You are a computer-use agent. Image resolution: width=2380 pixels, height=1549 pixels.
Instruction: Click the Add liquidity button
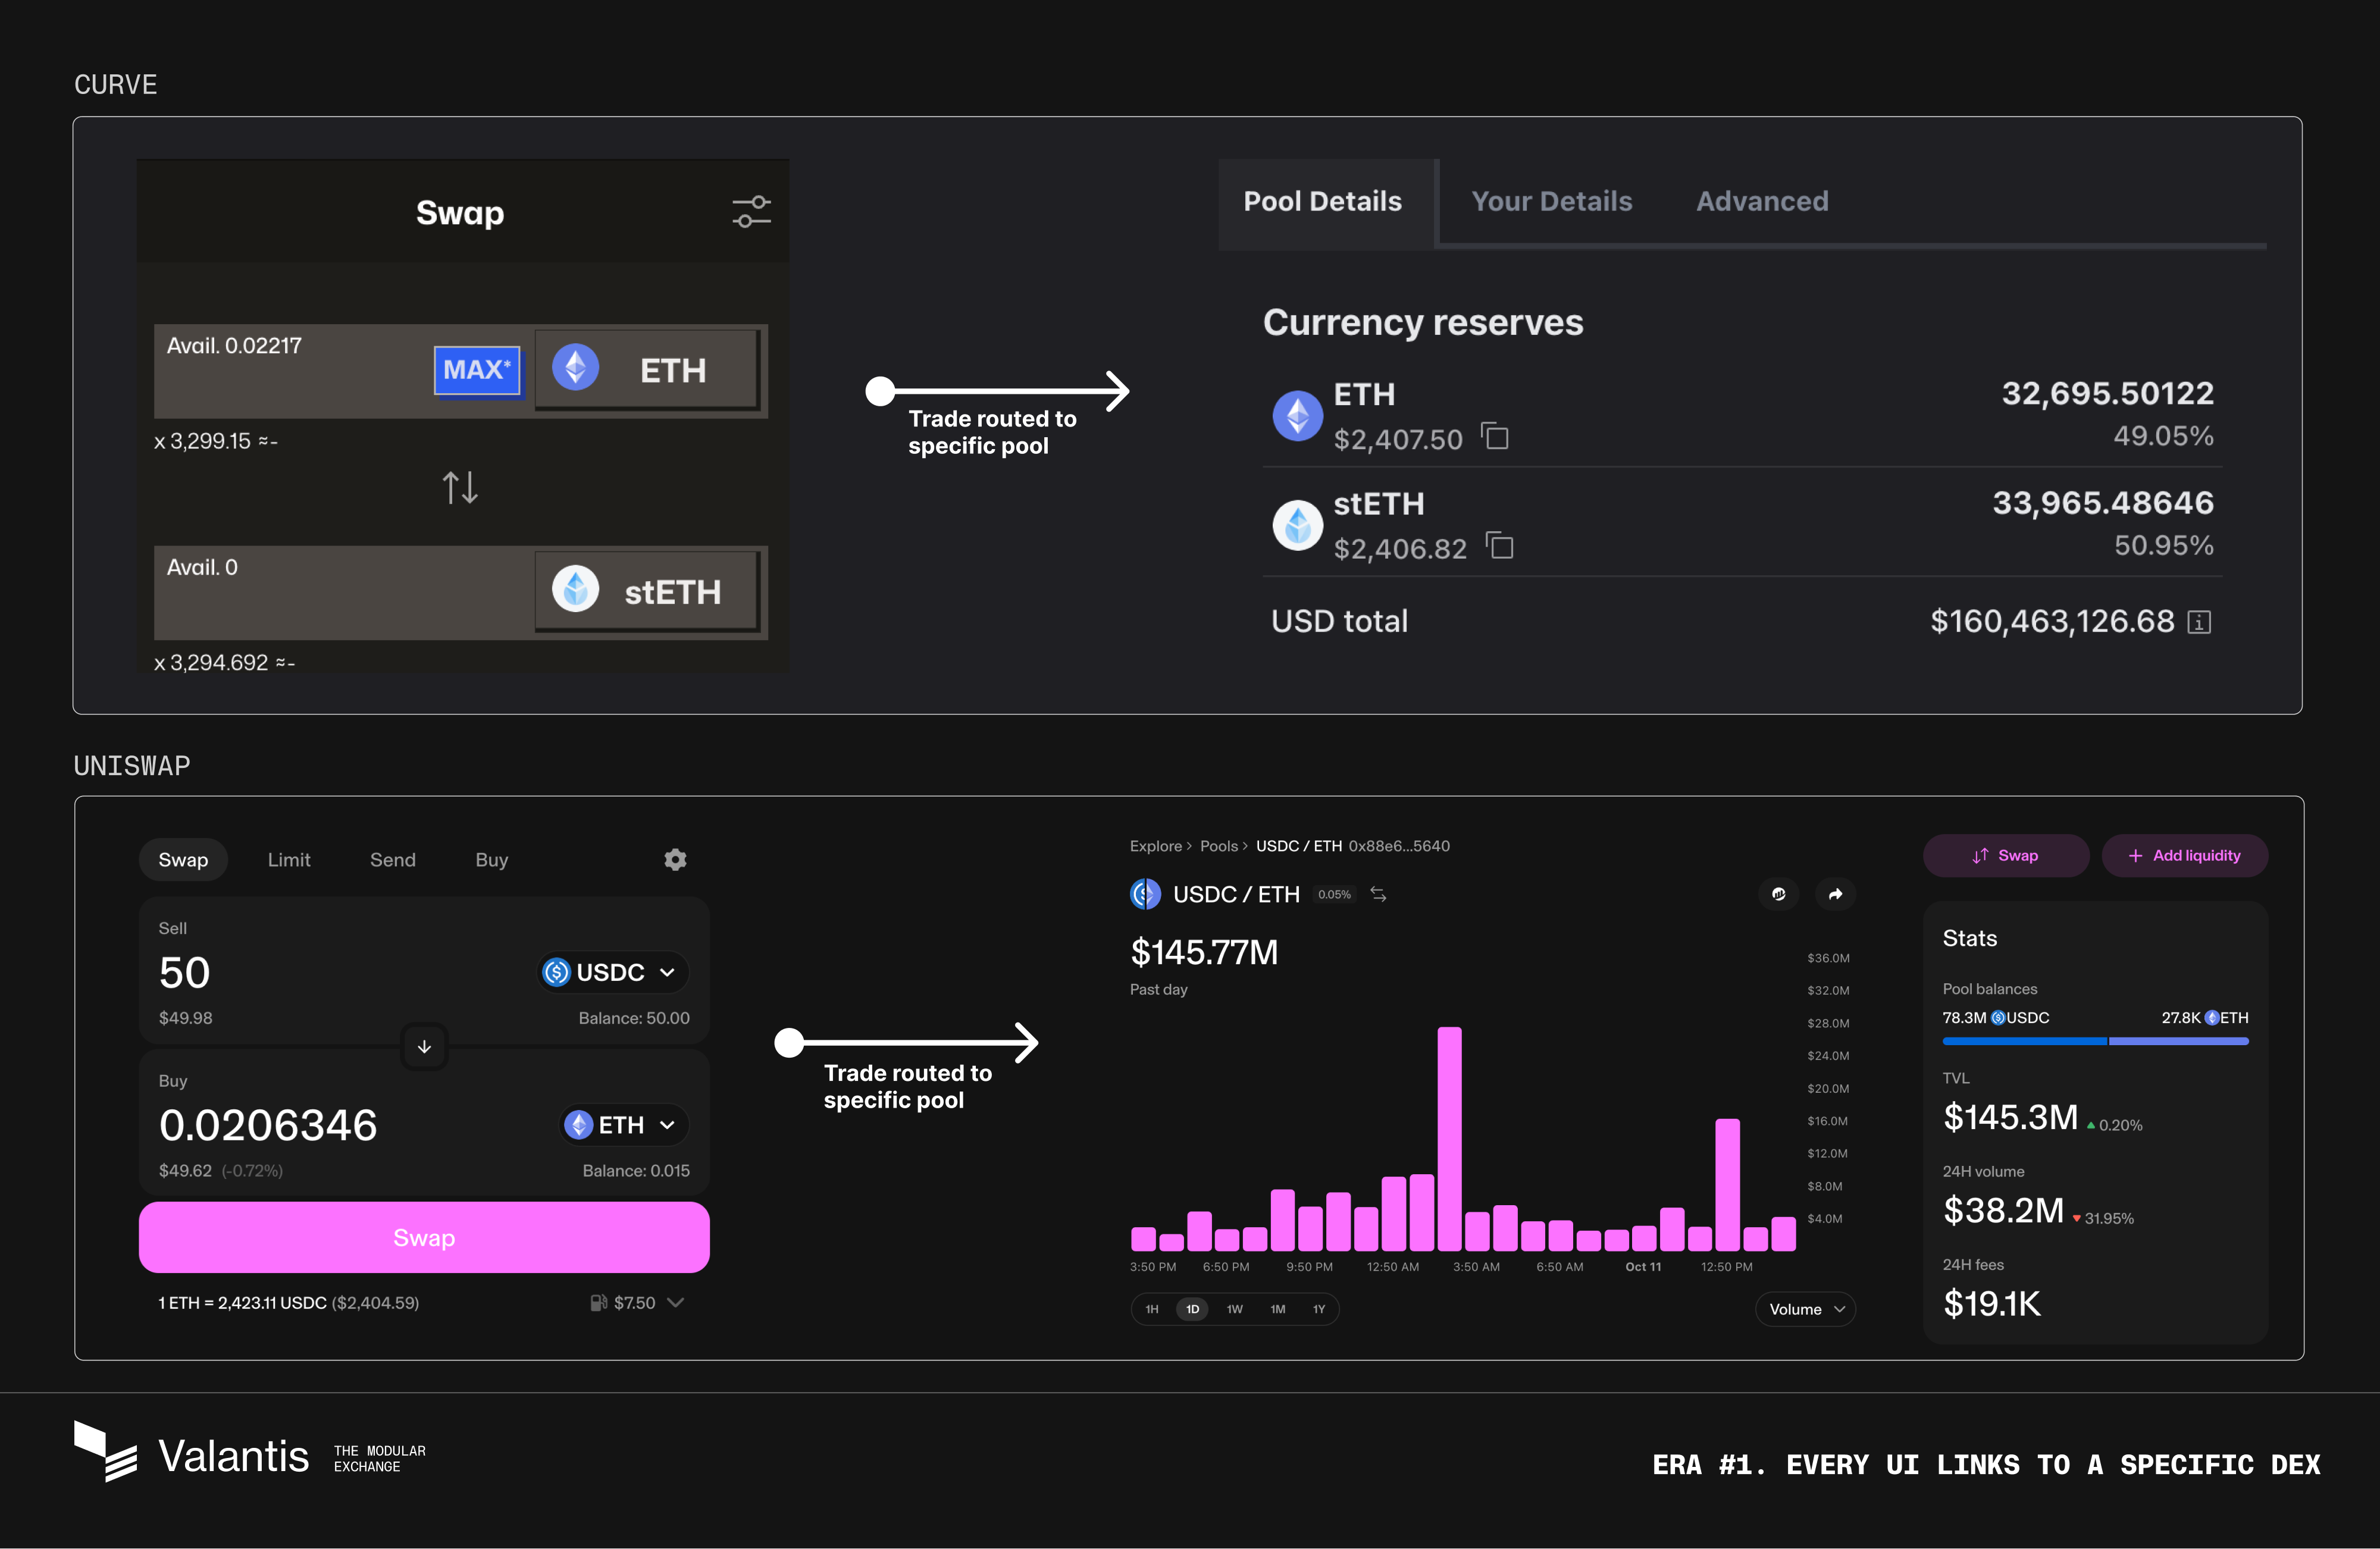[x=2184, y=856]
